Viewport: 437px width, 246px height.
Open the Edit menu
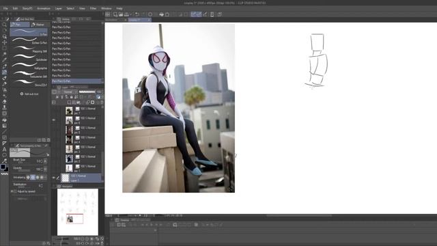(x=15, y=9)
